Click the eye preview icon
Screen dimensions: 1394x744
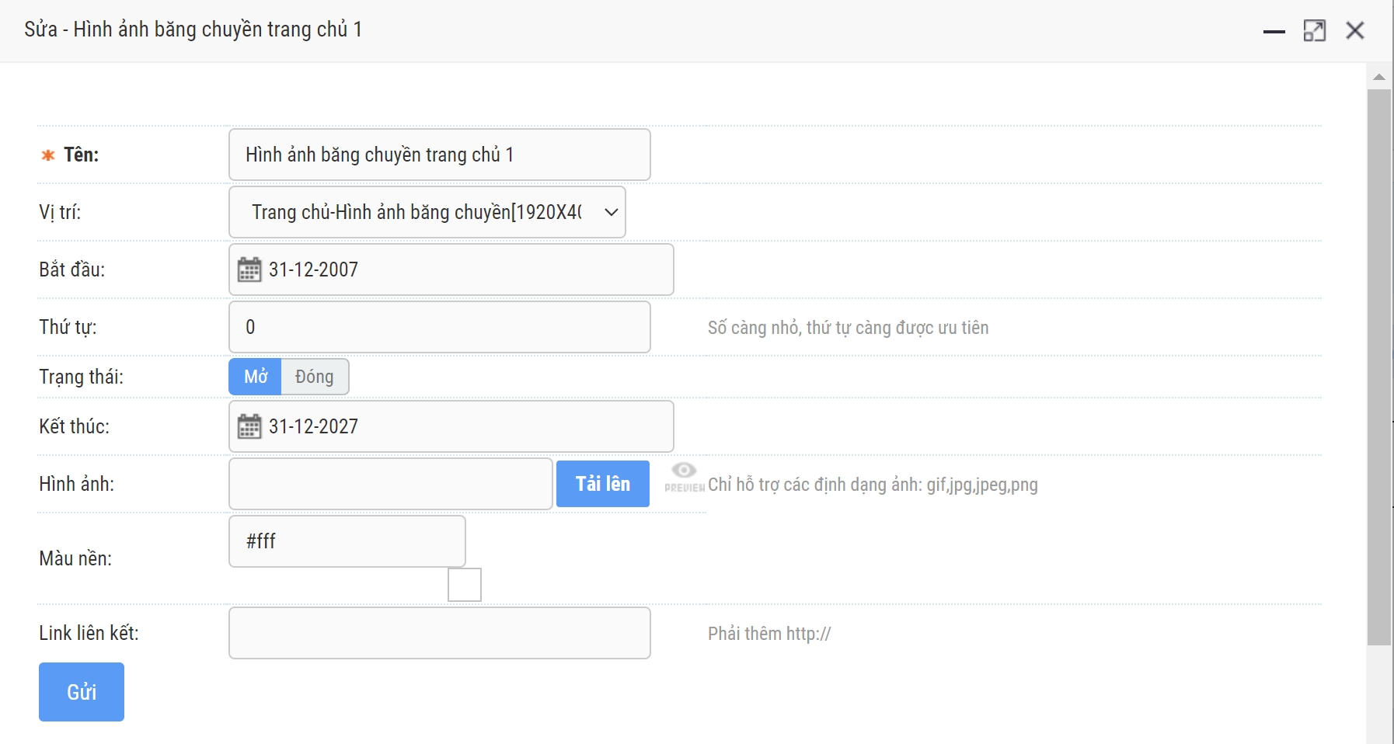tap(684, 471)
